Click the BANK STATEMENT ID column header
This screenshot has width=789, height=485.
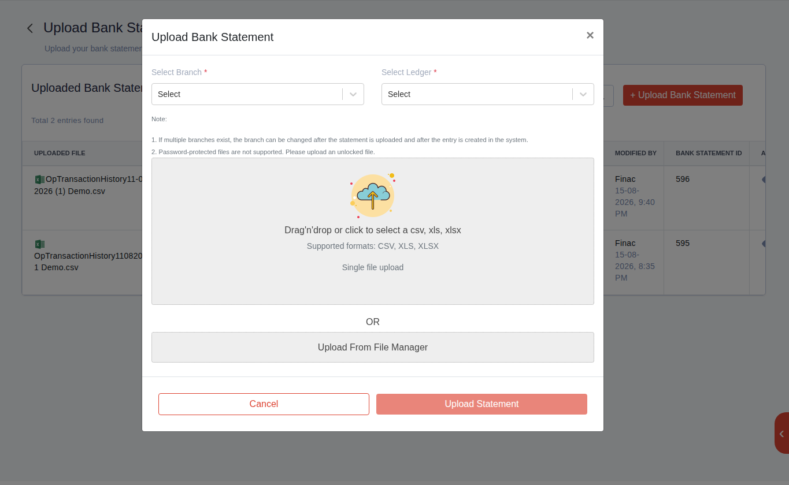pos(709,153)
